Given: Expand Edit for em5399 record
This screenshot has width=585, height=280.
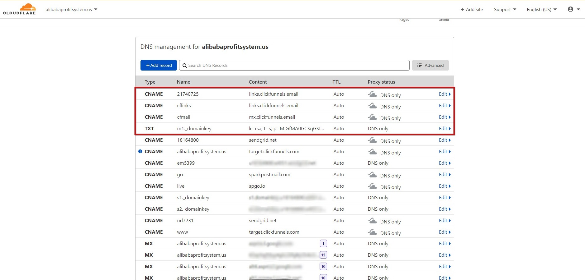Looking at the screenshot, I should click(445, 163).
